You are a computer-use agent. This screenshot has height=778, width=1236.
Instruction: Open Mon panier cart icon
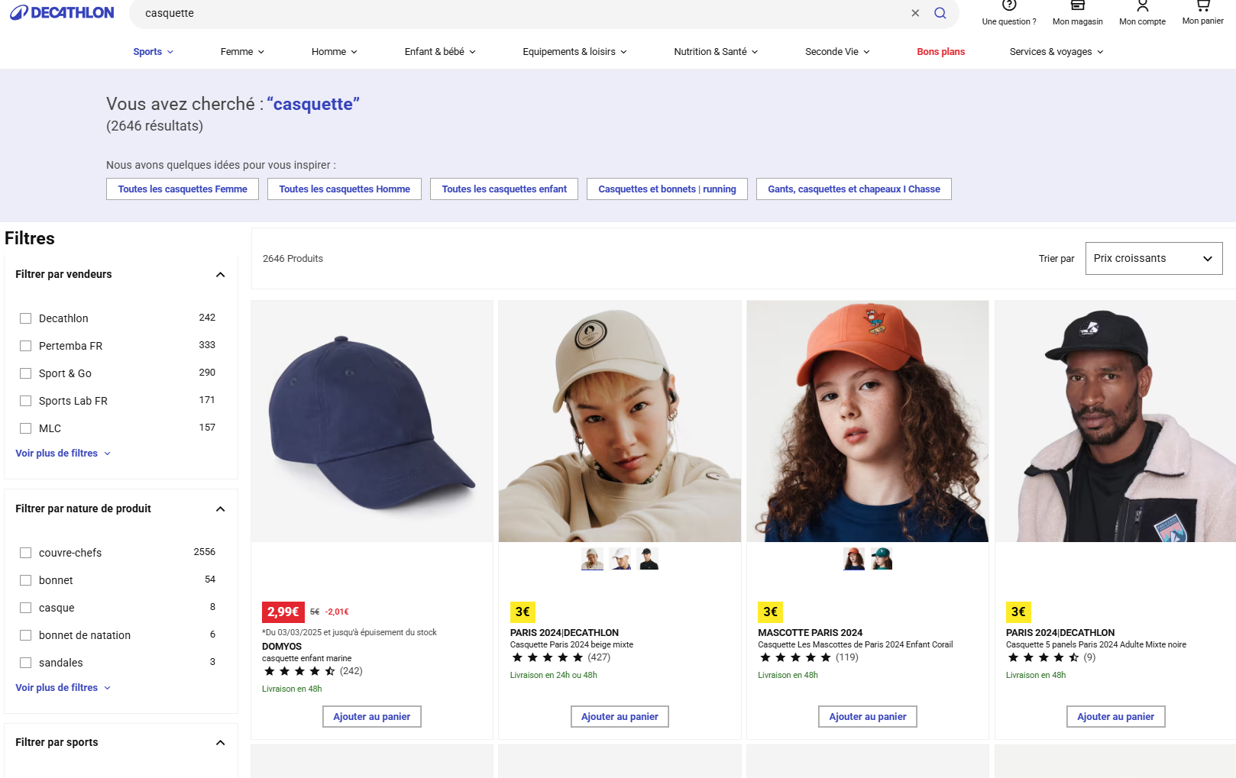click(x=1202, y=5)
